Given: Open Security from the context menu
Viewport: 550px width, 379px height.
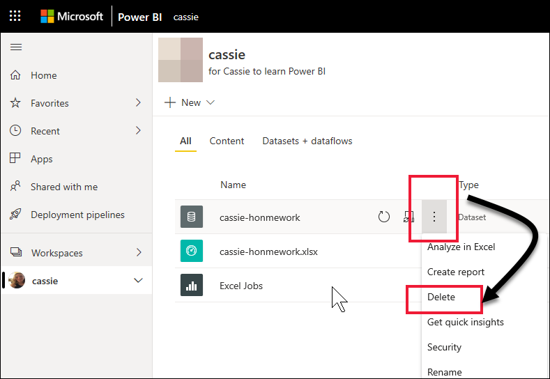Looking at the screenshot, I should (444, 347).
